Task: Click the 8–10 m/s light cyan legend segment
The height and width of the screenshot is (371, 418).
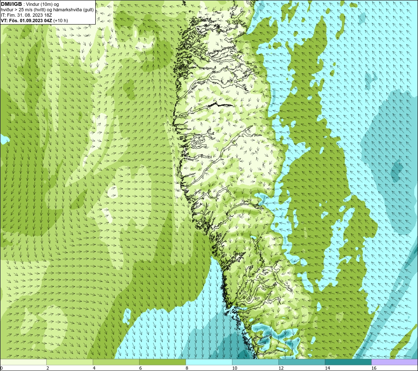Action: point(209,362)
